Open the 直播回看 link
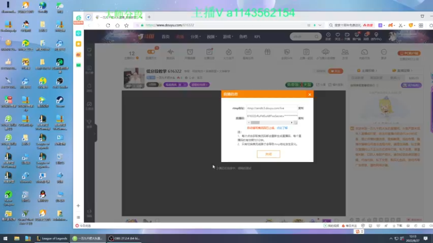This screenshot has height=243, width=433. click(x=402, y=71)
